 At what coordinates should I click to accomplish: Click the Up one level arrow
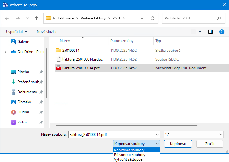click(x=36, y=18)
